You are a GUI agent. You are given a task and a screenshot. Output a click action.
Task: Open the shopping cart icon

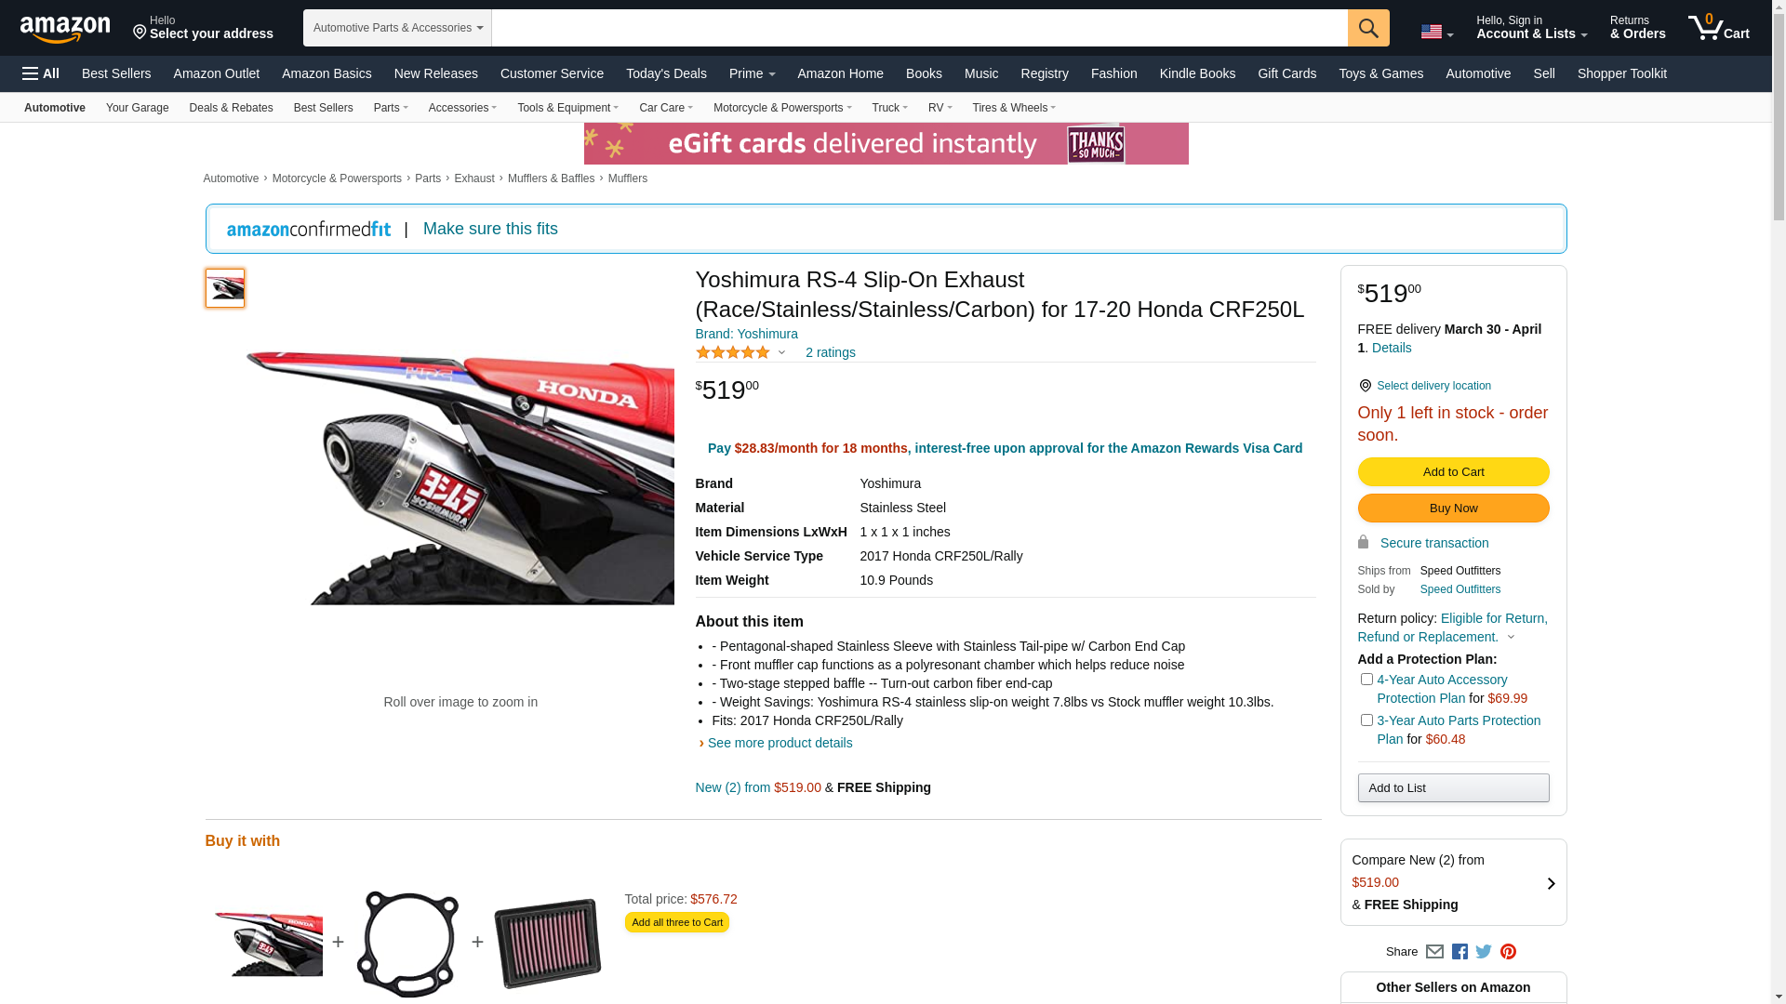pos(1719,28)
